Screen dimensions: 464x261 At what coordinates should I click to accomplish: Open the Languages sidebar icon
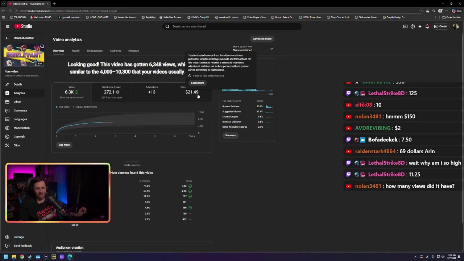click(7, 119)
